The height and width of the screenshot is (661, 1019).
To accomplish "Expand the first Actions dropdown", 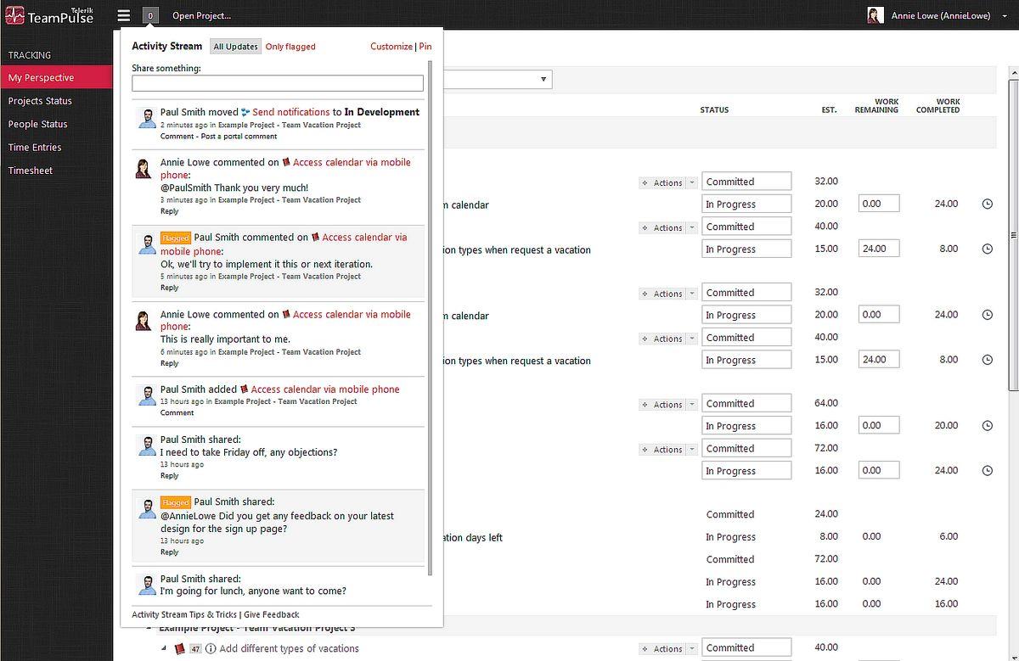I will coord(691,182).
